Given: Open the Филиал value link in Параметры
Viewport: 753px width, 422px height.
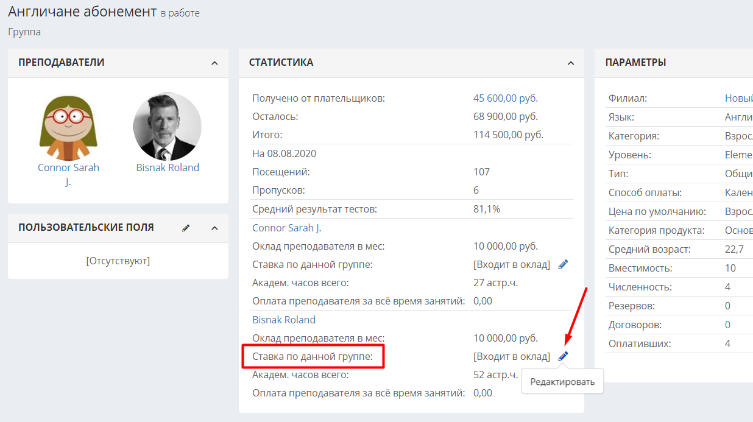Looking at the screenshot, I should pos(738,98).
